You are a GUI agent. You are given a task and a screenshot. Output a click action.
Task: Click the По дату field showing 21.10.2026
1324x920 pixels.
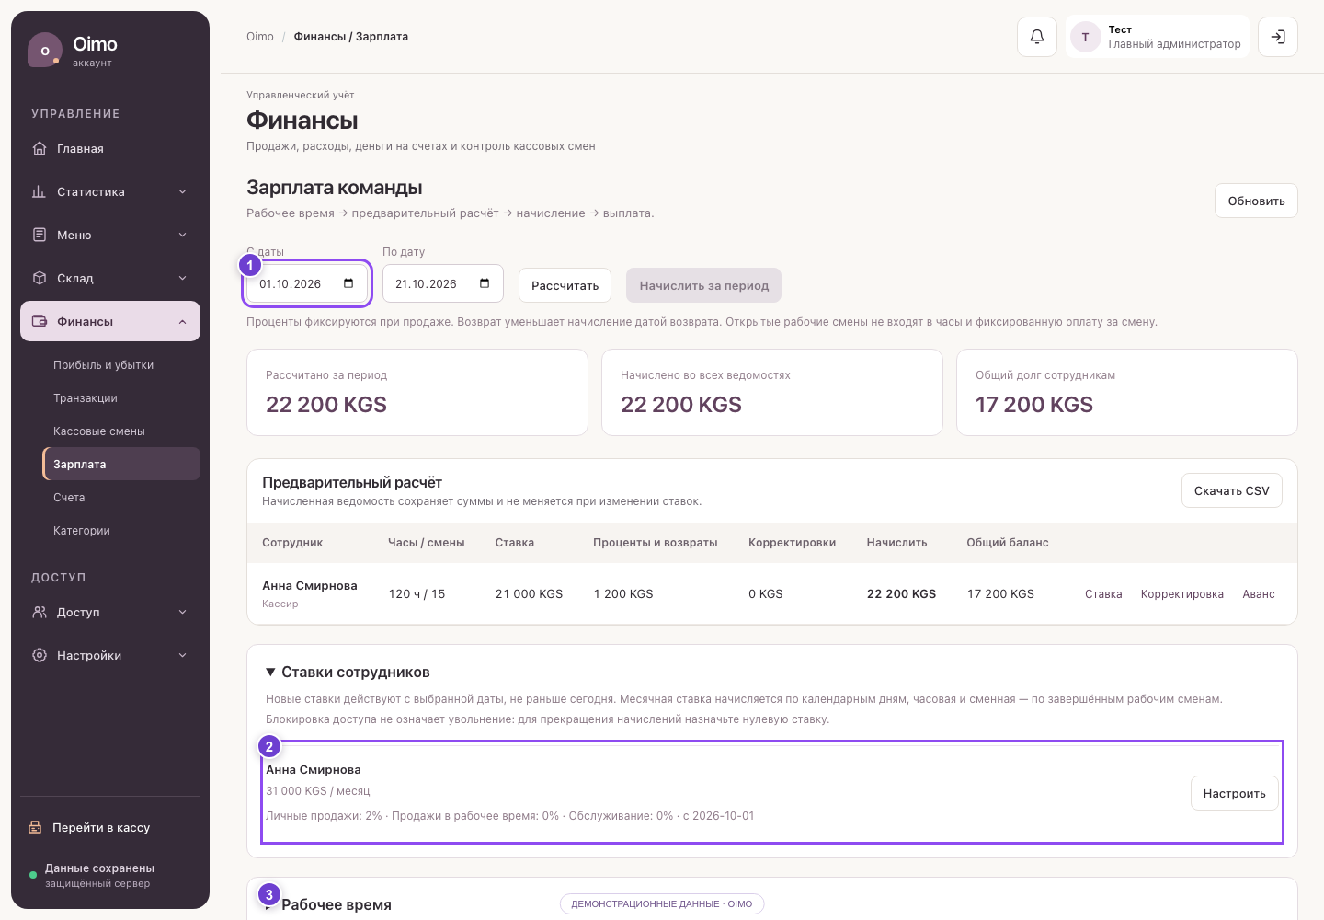(443, 283)
